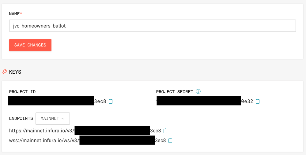Click the wss://mainnet.infura.io/ws/v3/ endpoint text

coord(44,141)
